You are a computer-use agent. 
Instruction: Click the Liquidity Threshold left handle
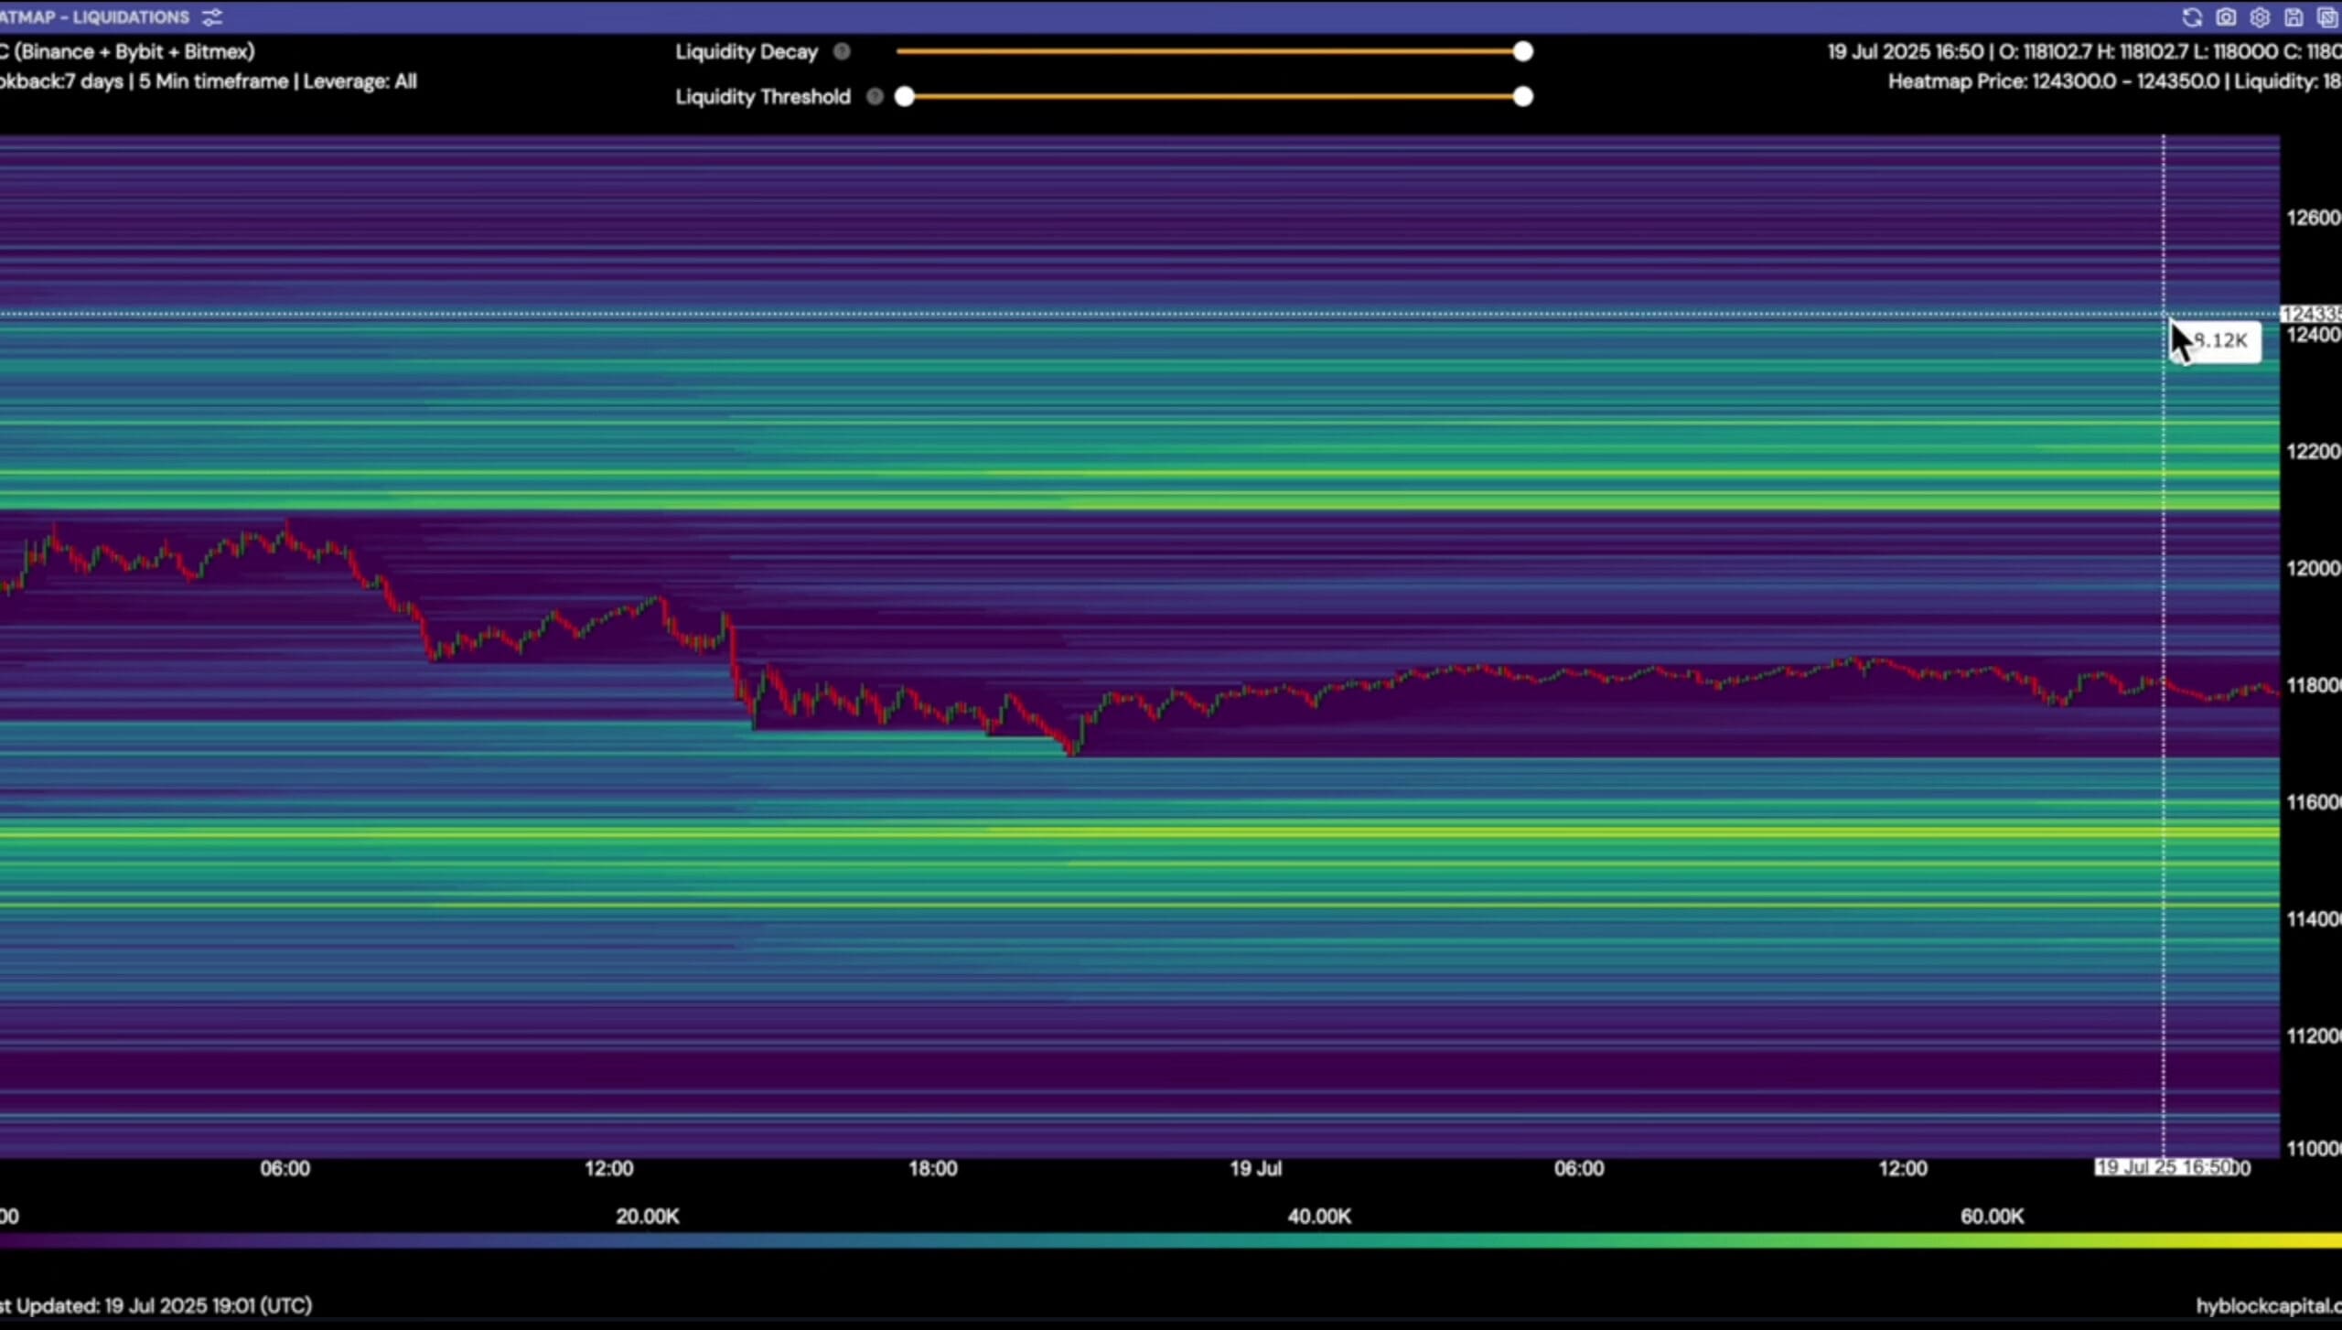click(905, 96)
